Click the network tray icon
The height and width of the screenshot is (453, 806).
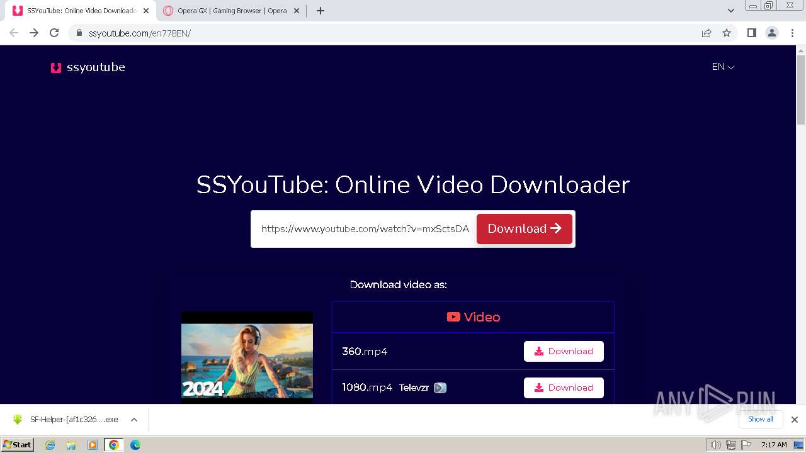pos(730,445)
